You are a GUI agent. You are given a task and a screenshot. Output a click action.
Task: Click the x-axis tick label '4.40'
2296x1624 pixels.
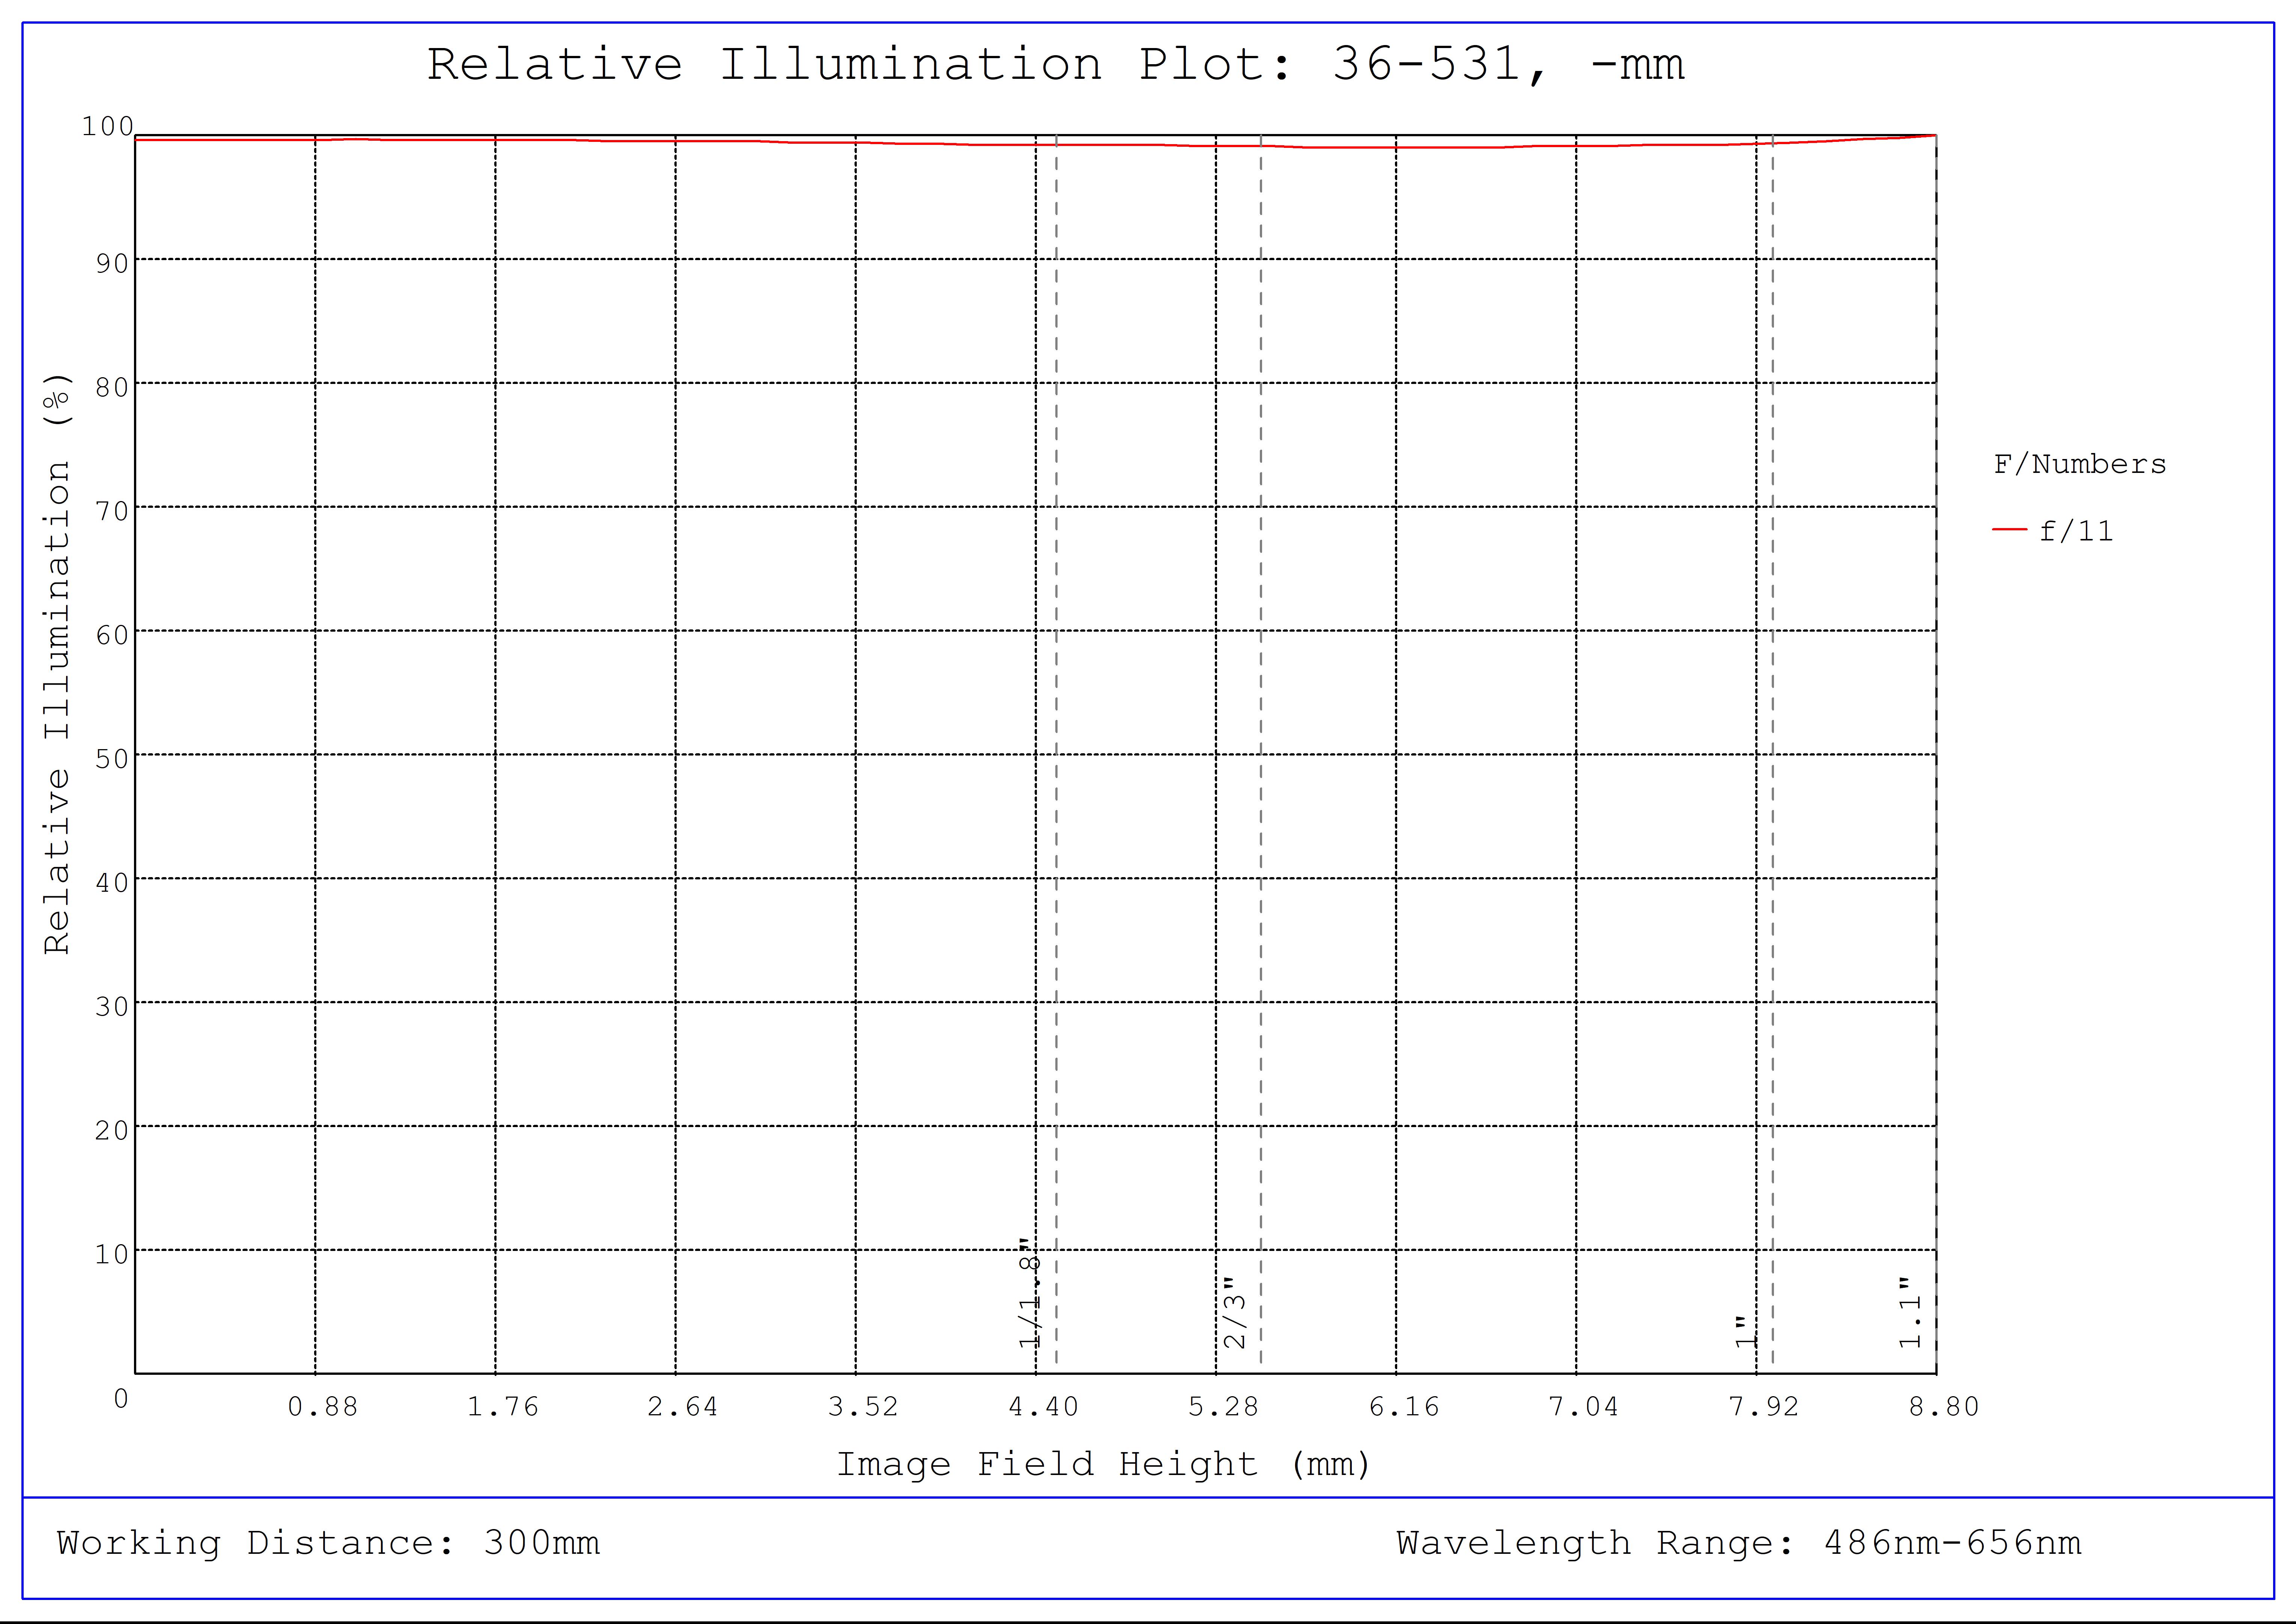point(1043,1407)
